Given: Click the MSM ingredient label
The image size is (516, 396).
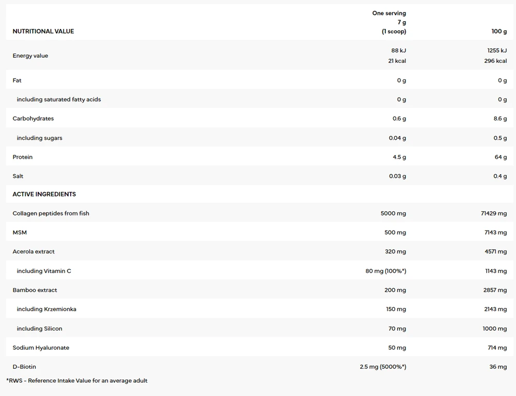Looking at the screenshot, I should [20, 232].
